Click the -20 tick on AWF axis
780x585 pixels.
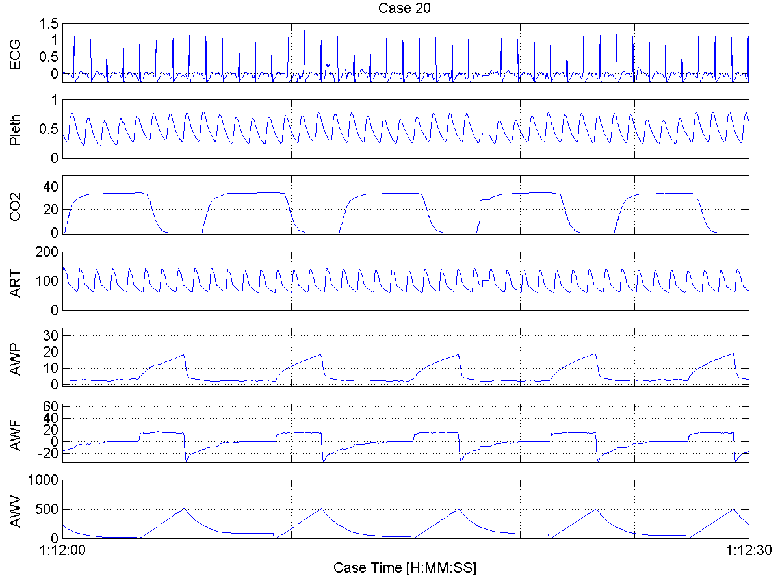pyautogui.click(x=49, y=454)
